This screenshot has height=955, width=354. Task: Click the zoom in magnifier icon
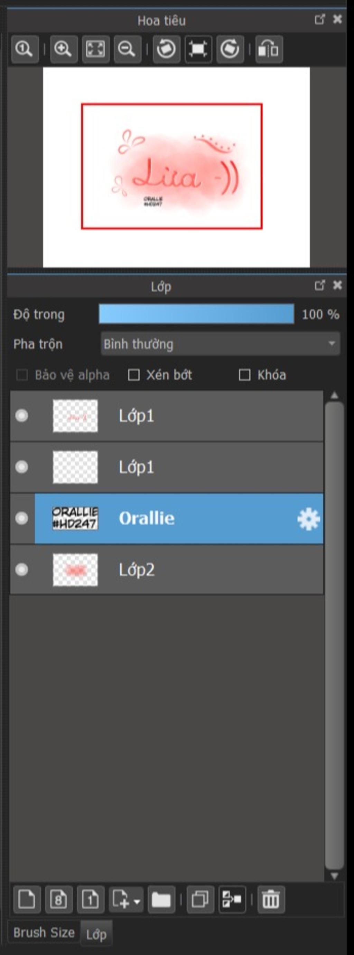coord(63,49)
